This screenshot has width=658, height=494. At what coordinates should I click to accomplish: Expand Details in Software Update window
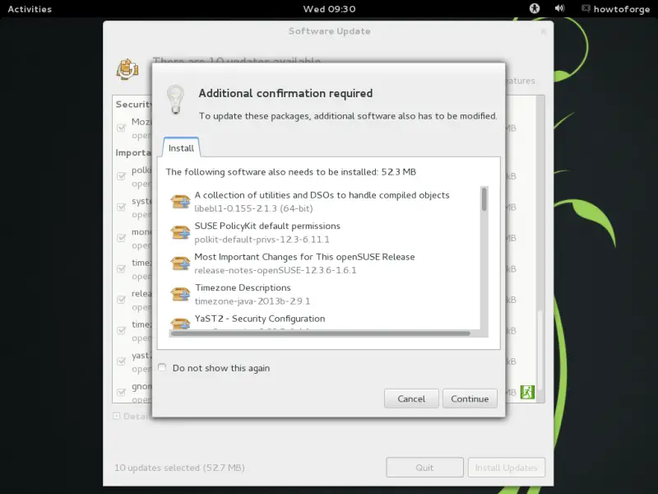(x=117, y=416)
